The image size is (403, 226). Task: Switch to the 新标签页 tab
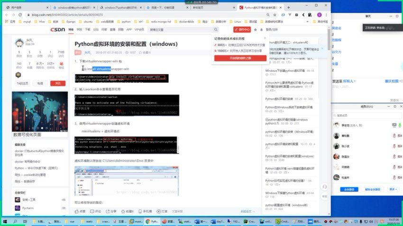(x=213, y=8)
